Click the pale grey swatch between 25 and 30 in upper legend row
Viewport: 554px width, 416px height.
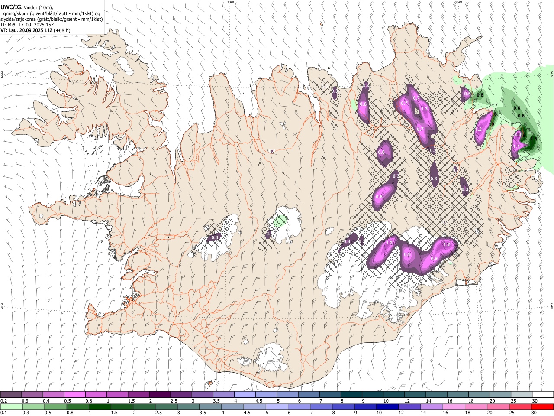(x=521, y=395)
